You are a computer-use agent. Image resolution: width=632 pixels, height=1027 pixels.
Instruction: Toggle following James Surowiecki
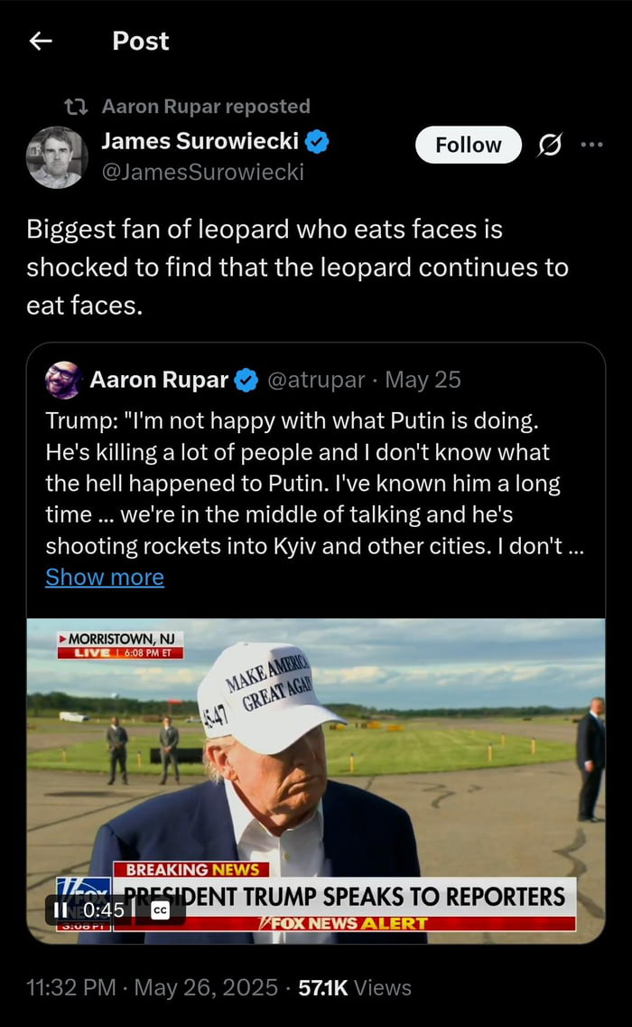coord(468,144)
